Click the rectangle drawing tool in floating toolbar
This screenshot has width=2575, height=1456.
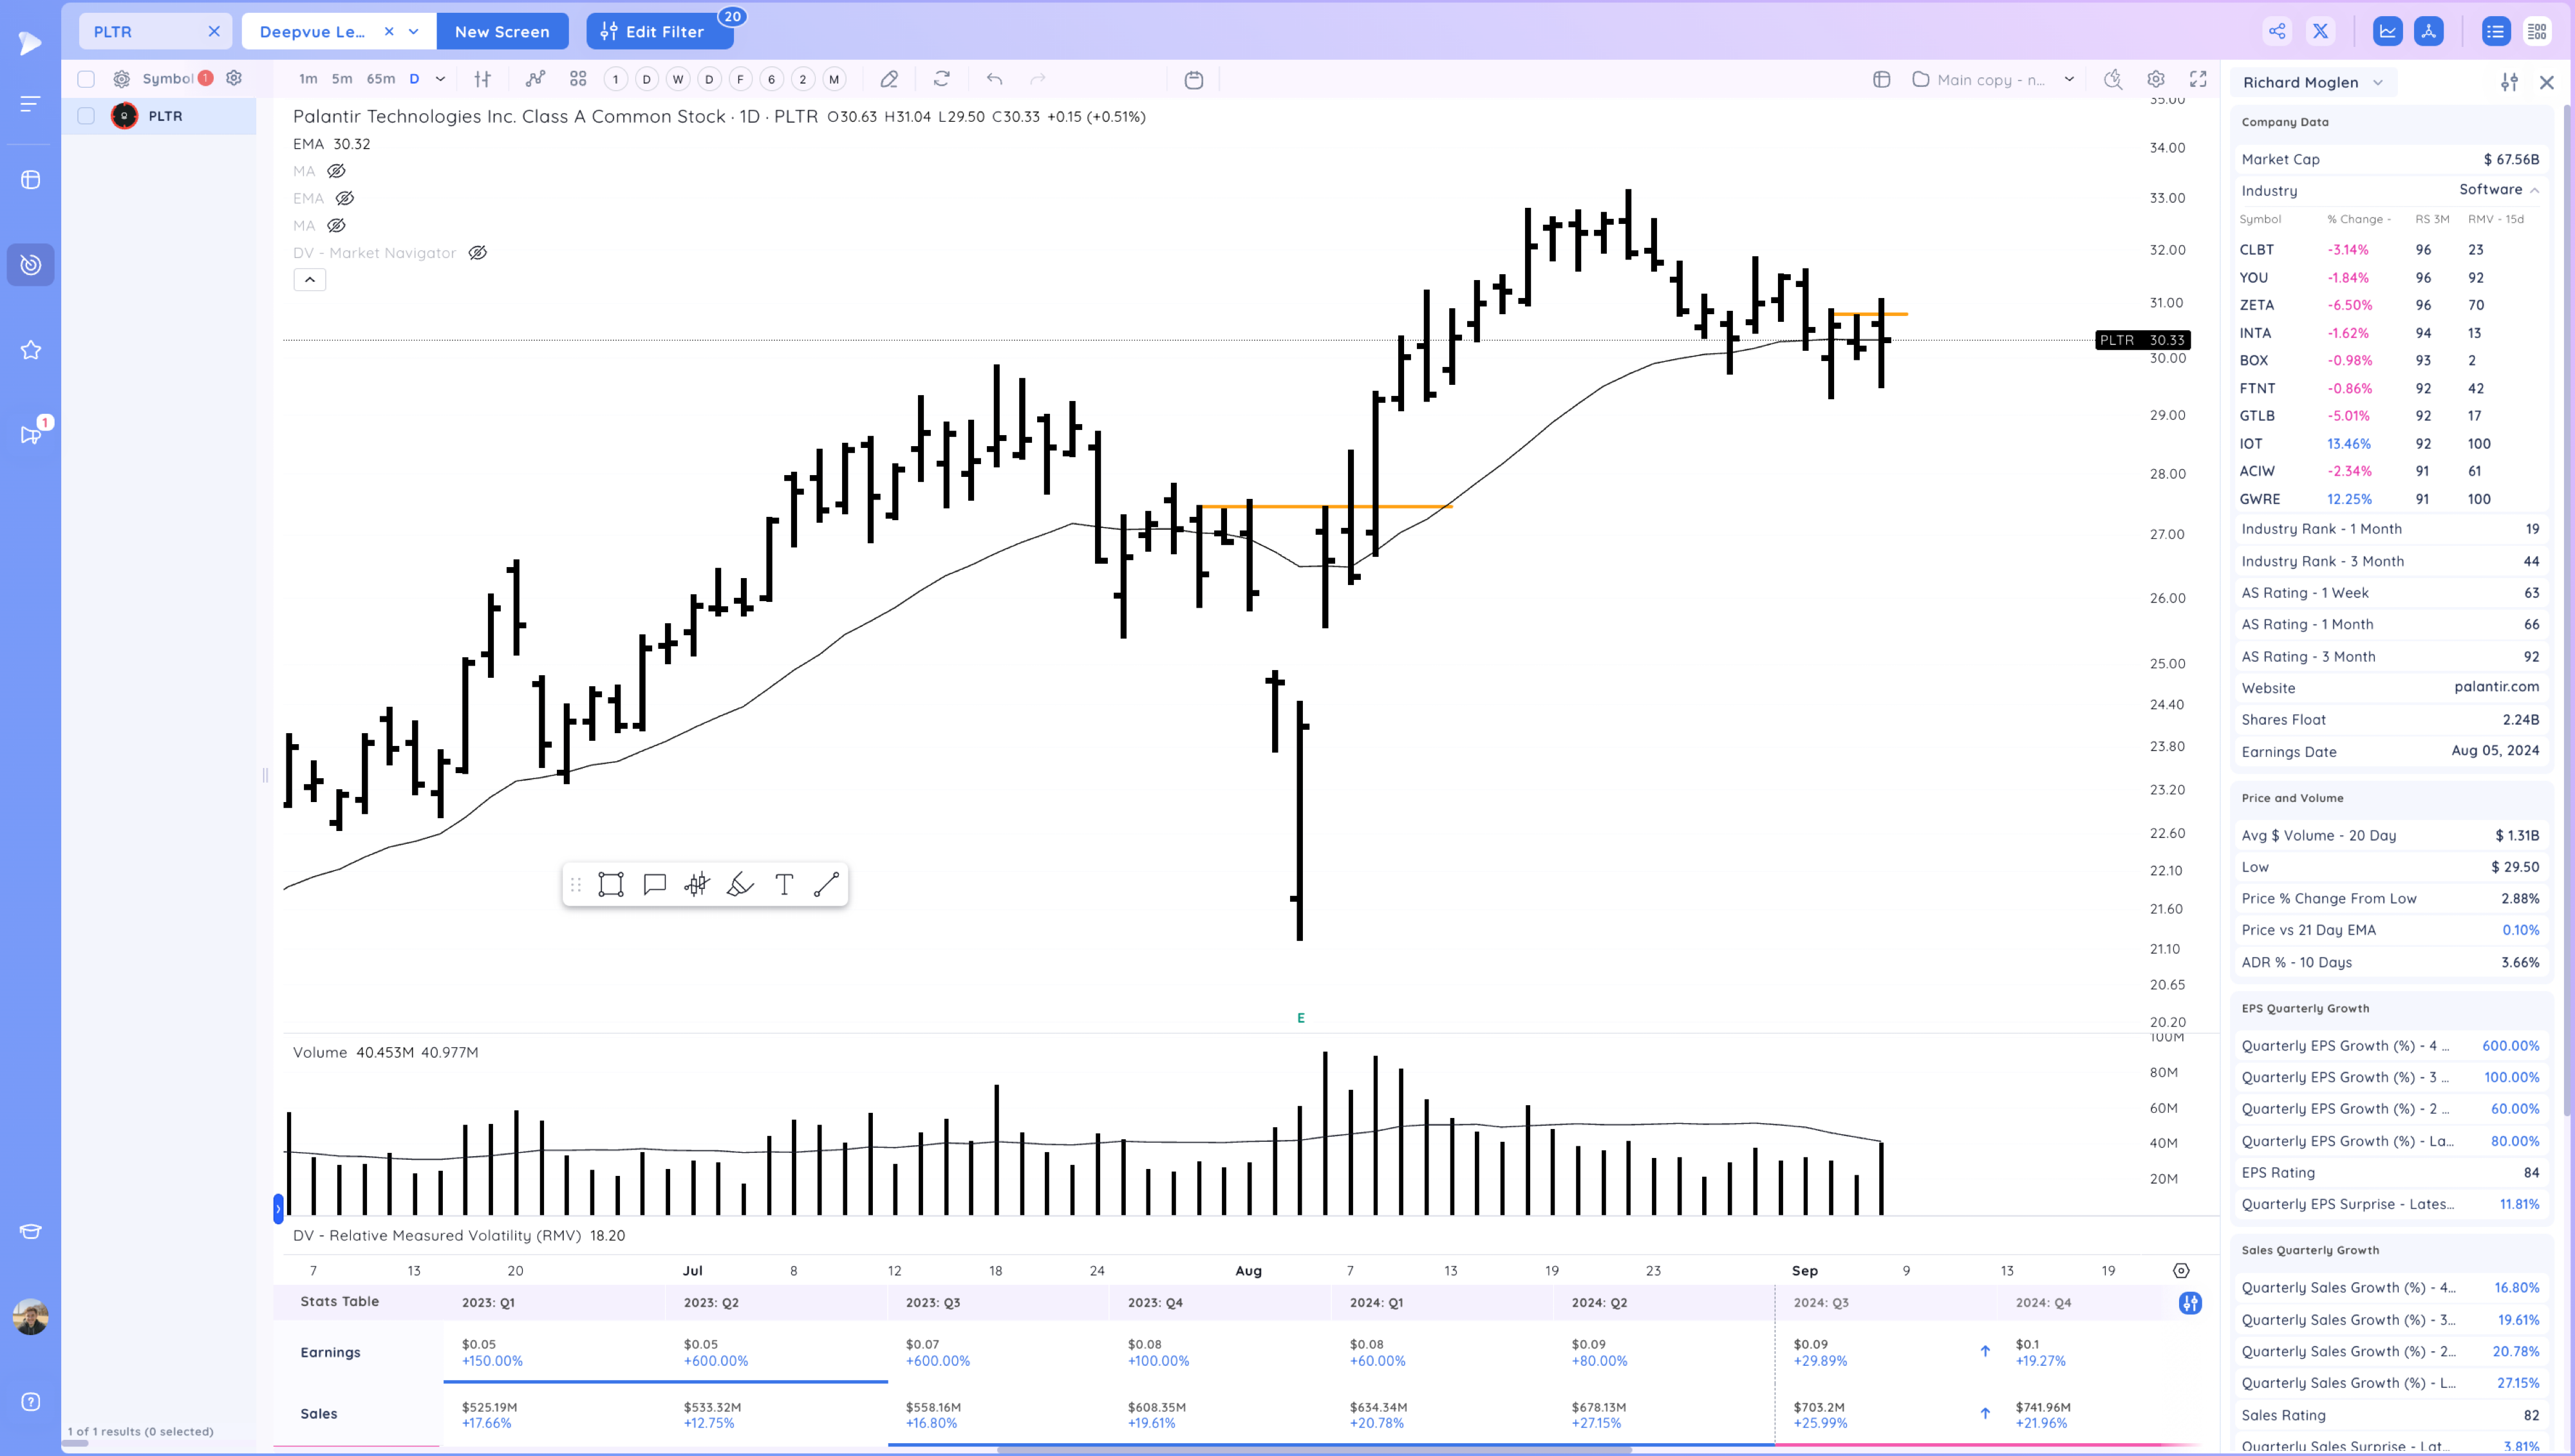point(611,884)
